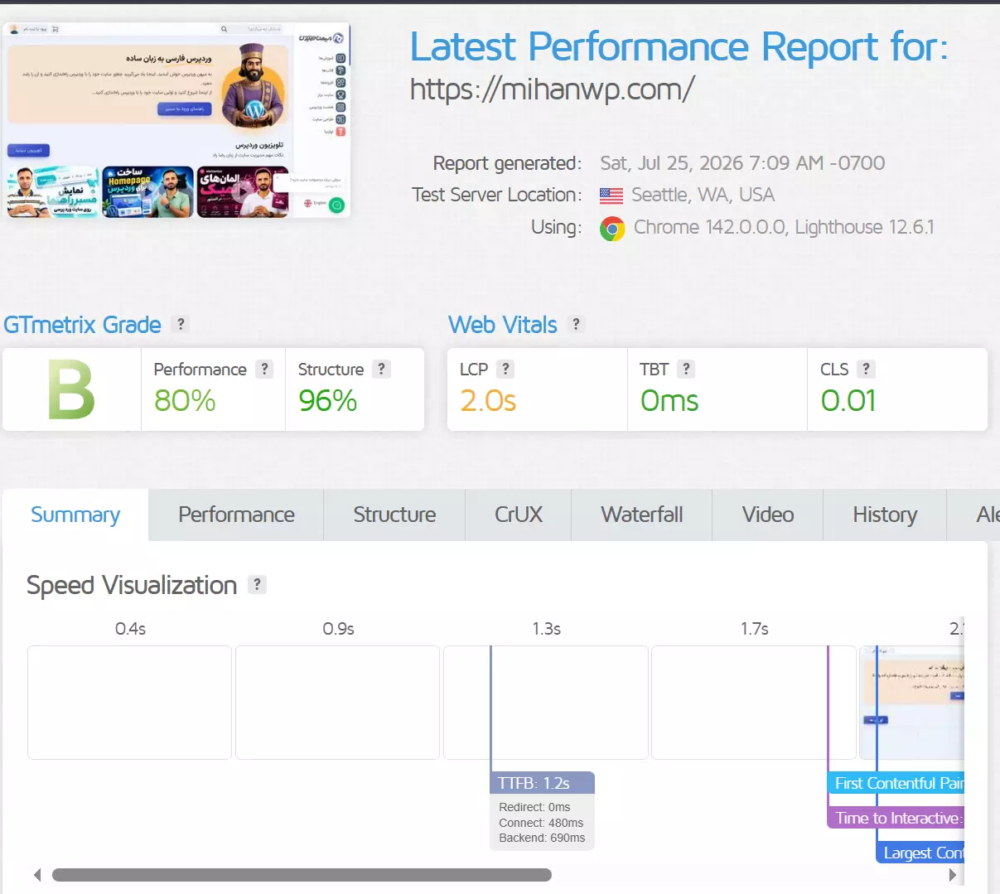Click the rendered page filmstrip frame

point(912,703)
